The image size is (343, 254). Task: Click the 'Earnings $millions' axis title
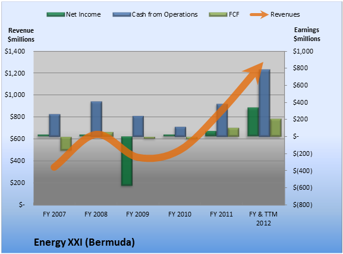click(307, 34)
